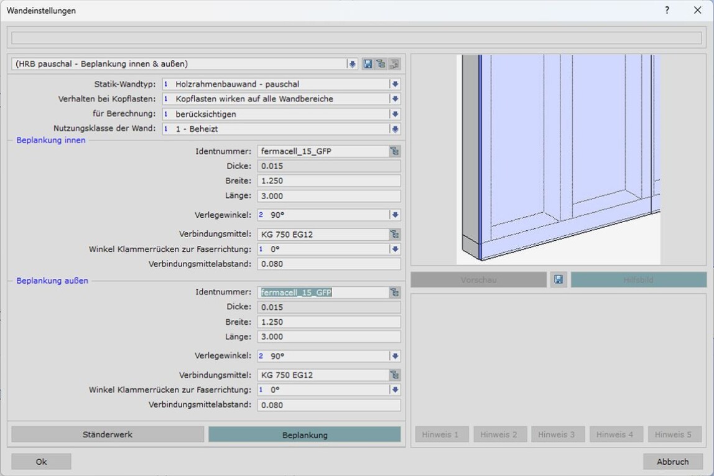Viewport: 714px width, 476px height.
Task: Click the 3D wall preview image
Action: pyautogui.click(x=559, y=159)
